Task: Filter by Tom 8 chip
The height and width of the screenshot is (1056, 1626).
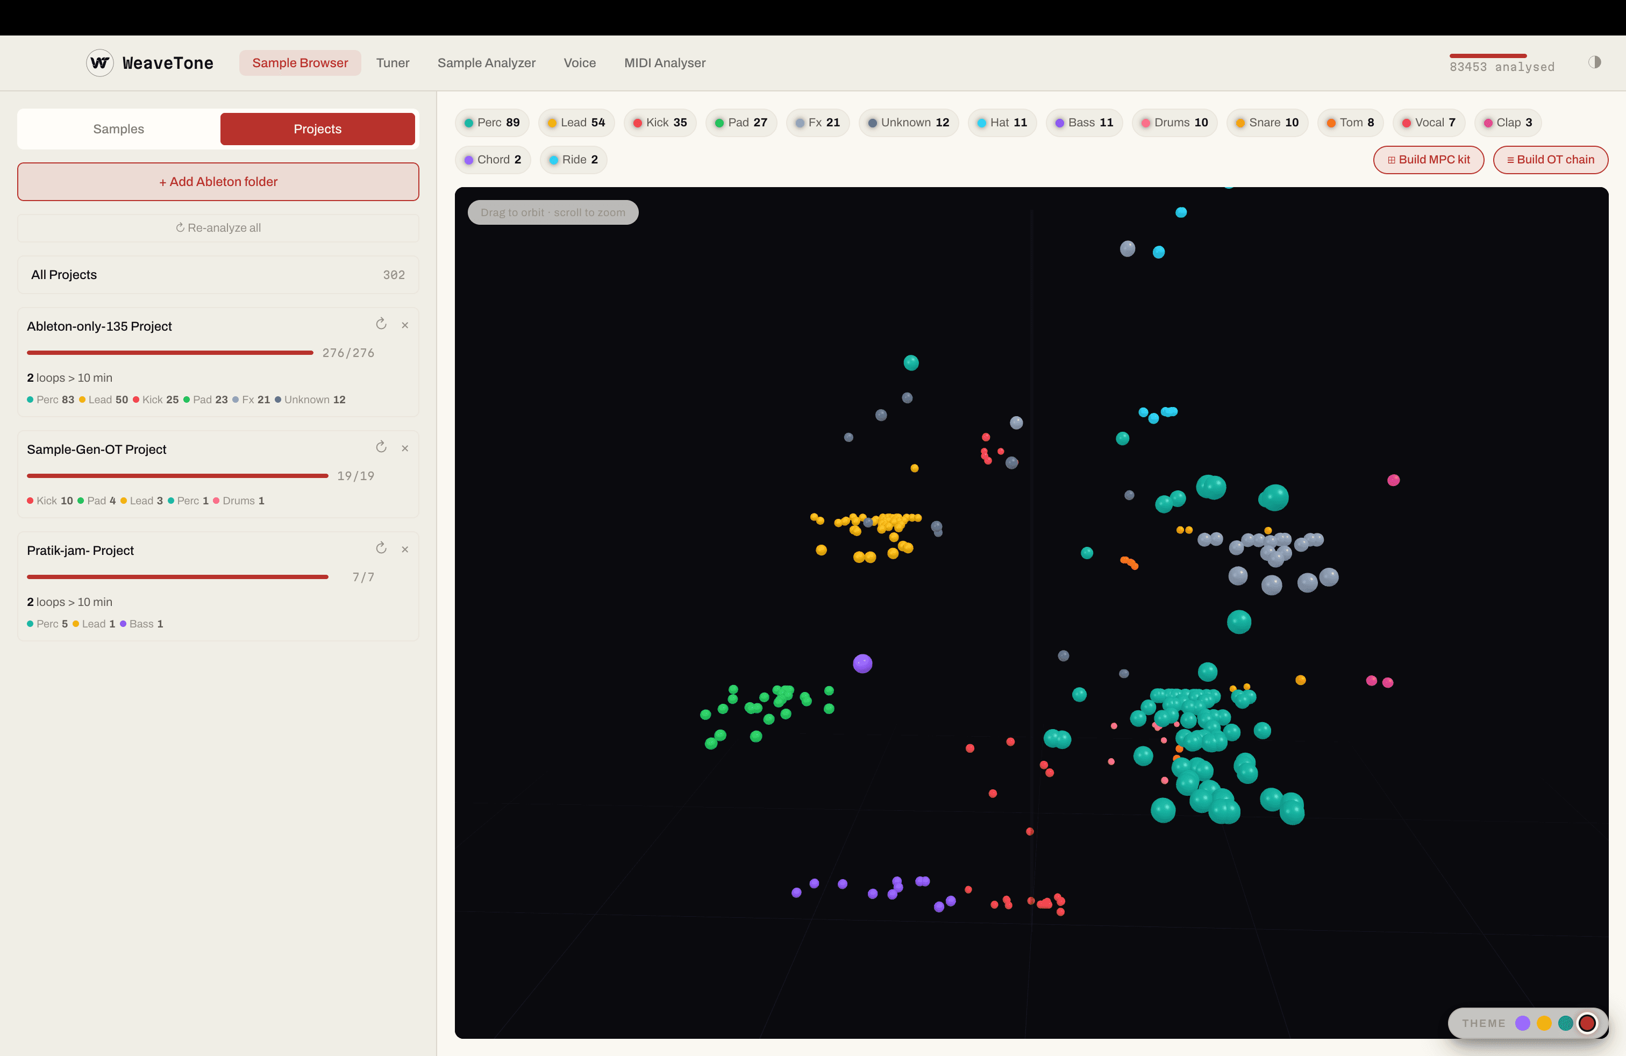Action: pos(1351,123)
